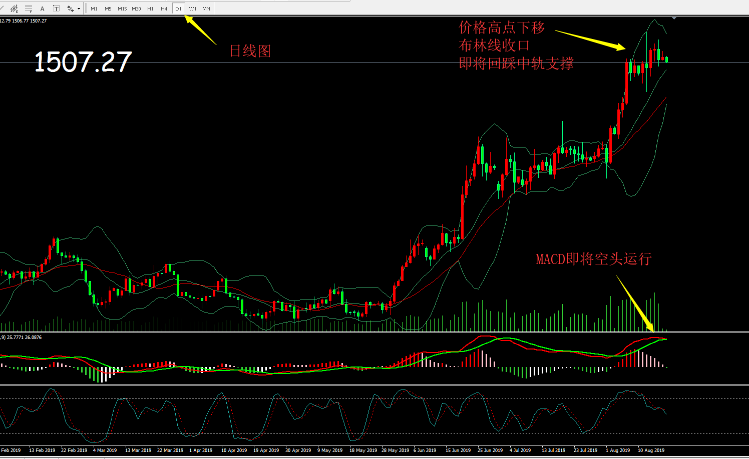This screenshot has height=459, width=749.
Task: Click the MACD values 25.7771 26.0876
Action: (25, 337)
